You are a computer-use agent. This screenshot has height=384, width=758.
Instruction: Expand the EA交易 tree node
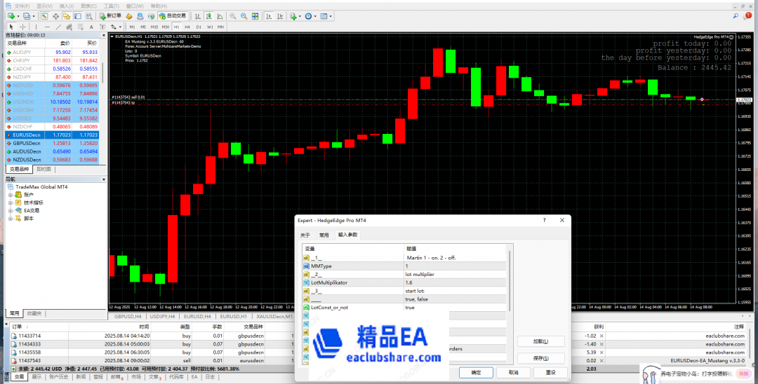(11, 210)
